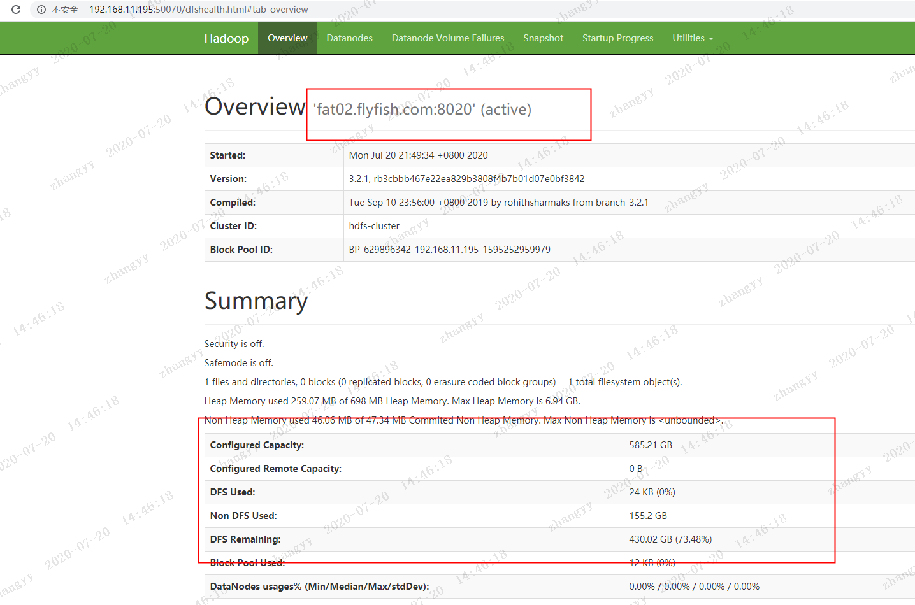915x605 pixels.
Task: Open the Hadoop brand link
Action: [226, 38]
